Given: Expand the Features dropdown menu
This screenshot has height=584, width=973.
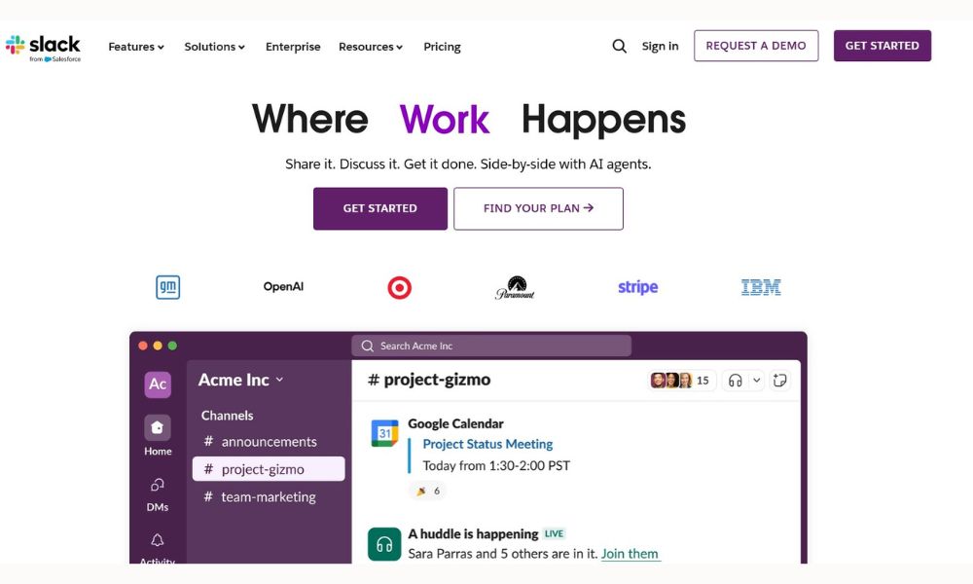Looking at the screenshot, I should [136, 47].
